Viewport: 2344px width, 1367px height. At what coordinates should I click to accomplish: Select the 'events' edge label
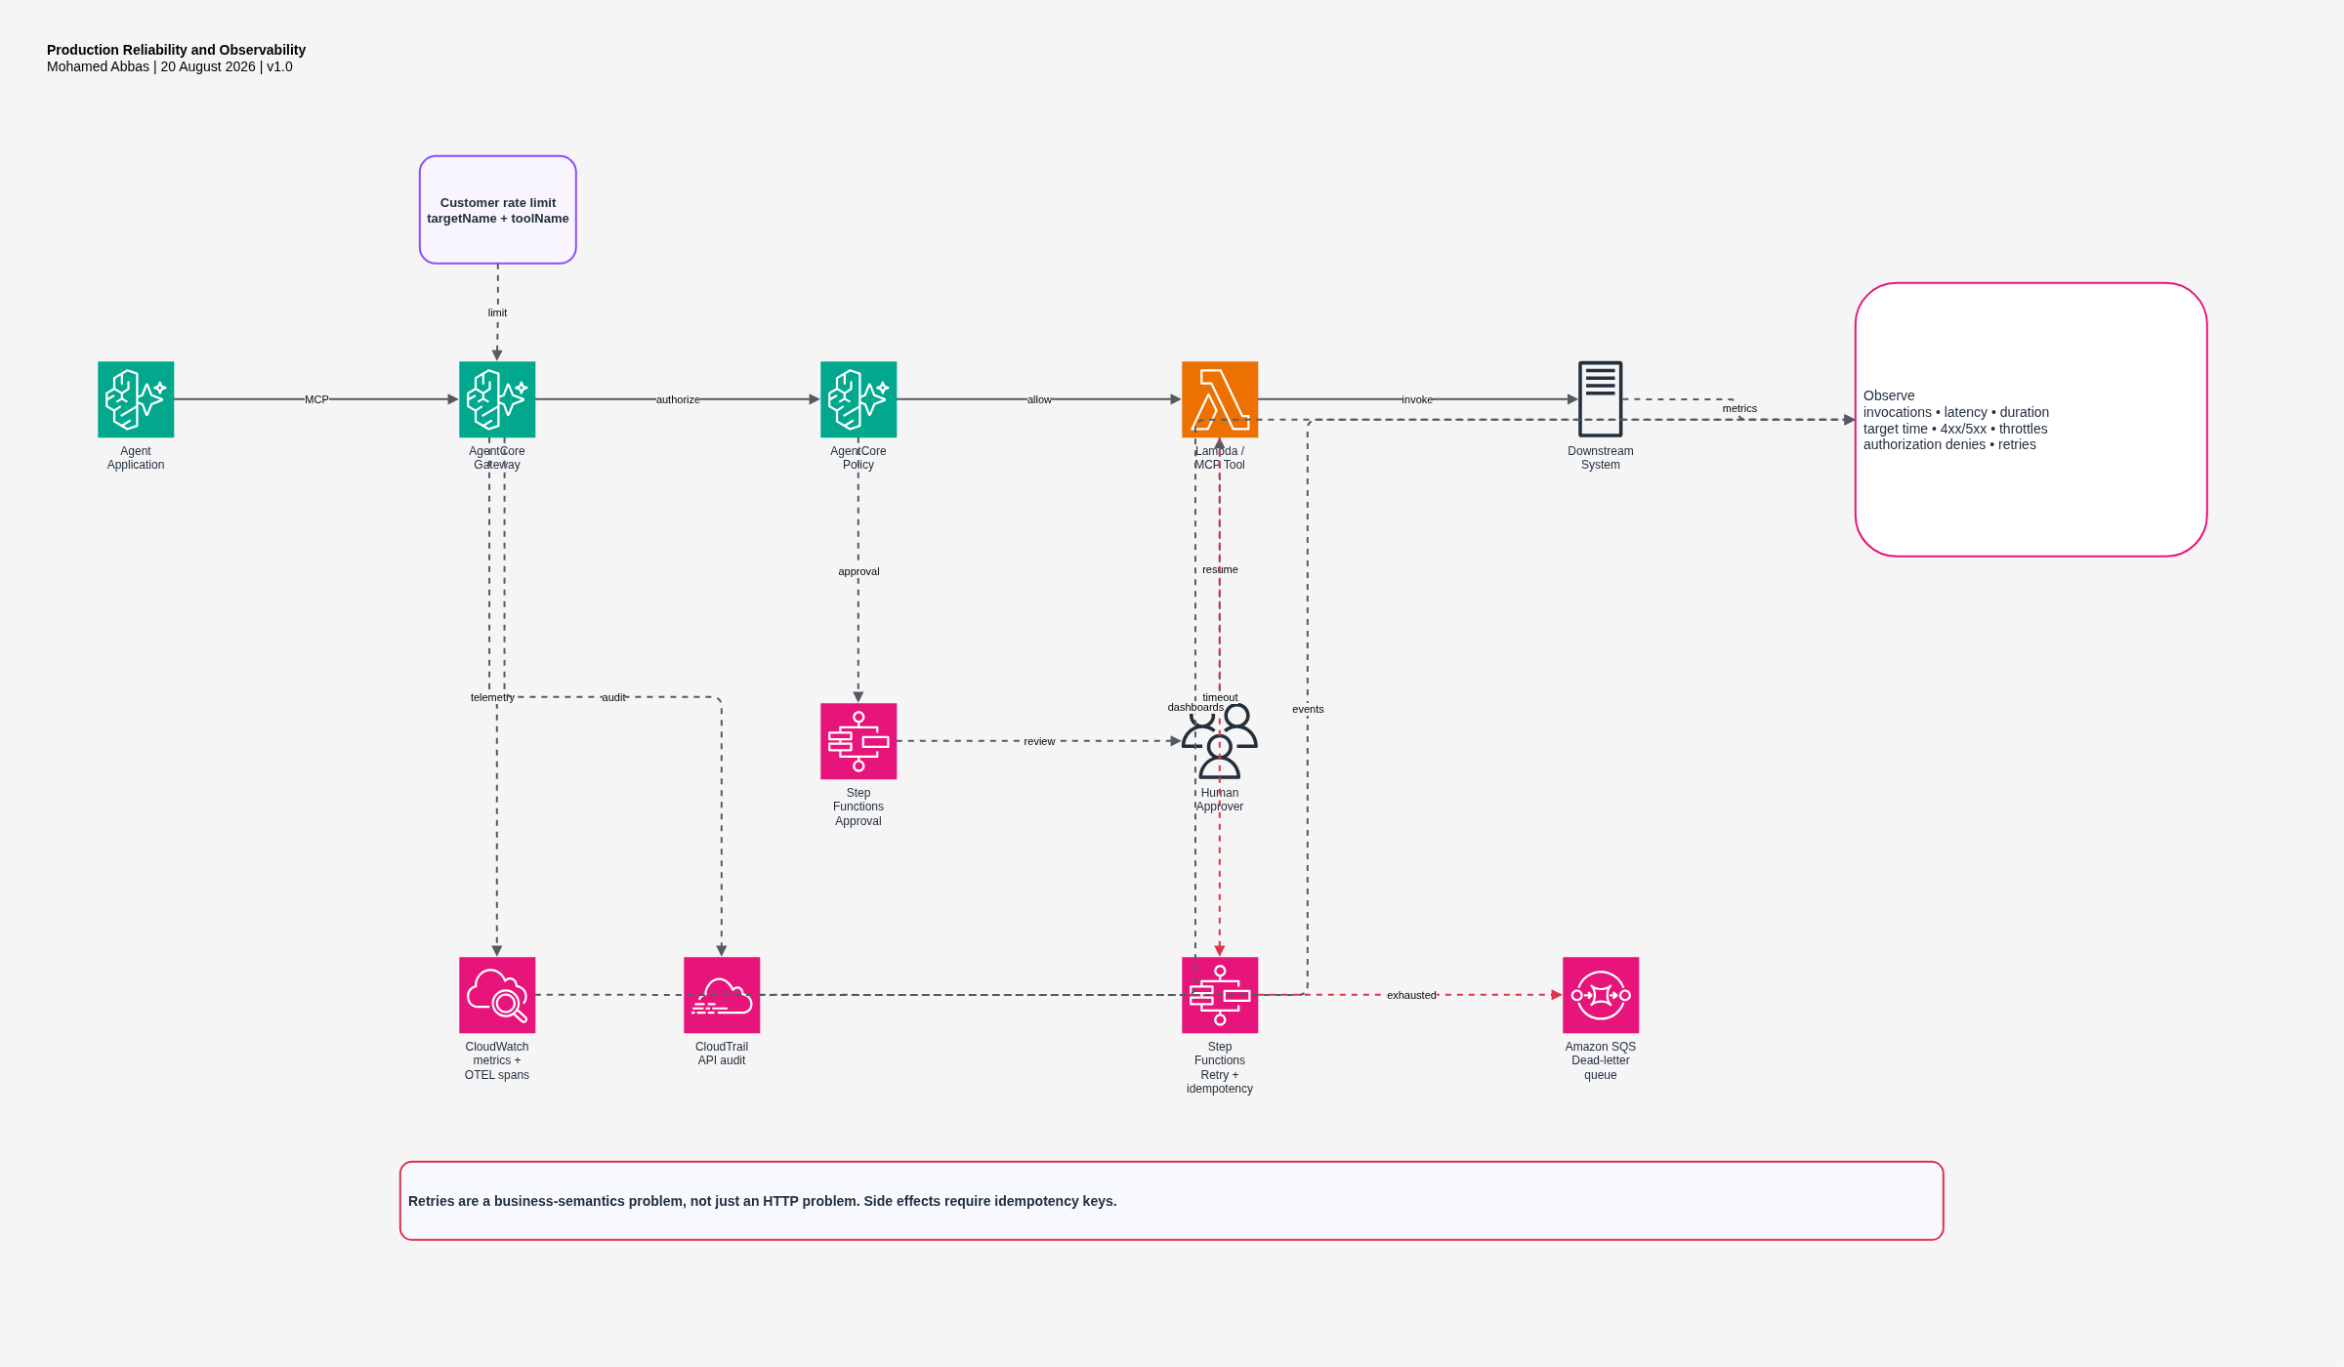pos(1308,709)
